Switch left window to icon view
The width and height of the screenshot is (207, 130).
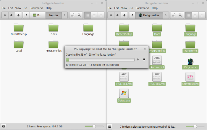click(x=88, y=15)
